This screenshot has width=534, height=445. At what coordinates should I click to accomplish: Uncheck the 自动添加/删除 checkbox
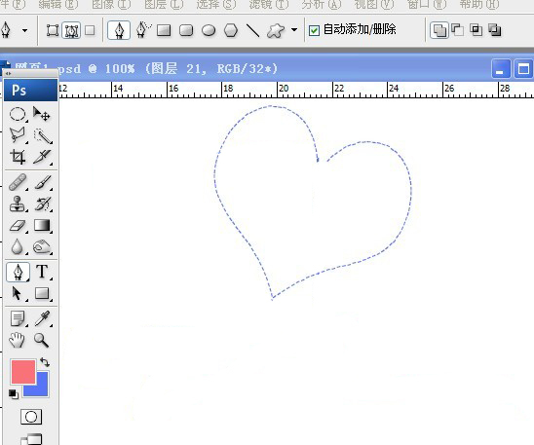pos(314,30)
